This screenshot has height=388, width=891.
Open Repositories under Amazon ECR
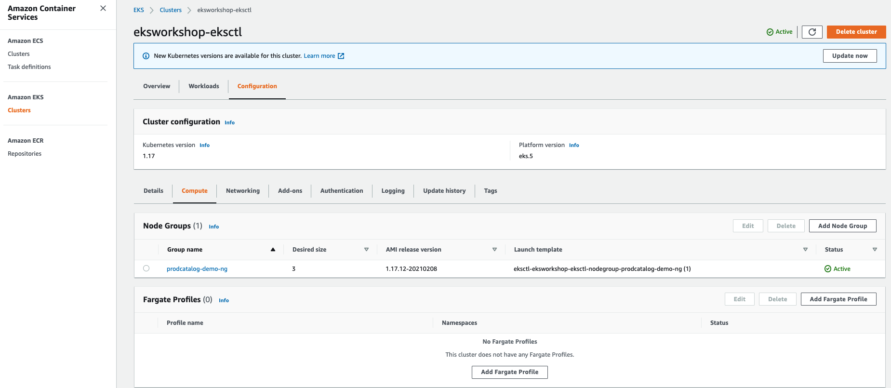(x=25, y=154)
